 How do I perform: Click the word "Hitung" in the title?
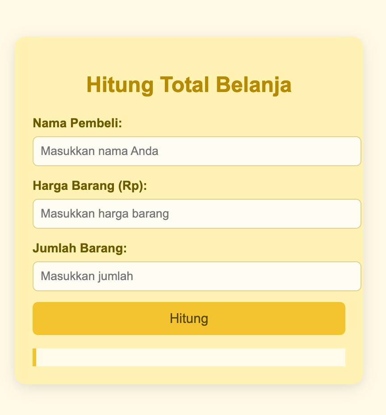click(120, 85)
